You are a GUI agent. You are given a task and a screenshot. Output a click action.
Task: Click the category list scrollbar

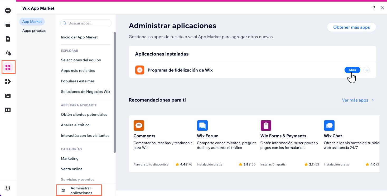tap(115, 92)
